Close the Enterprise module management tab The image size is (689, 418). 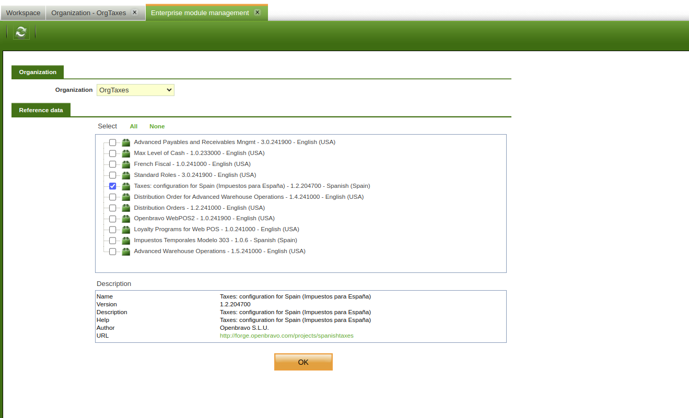[257, 13]
